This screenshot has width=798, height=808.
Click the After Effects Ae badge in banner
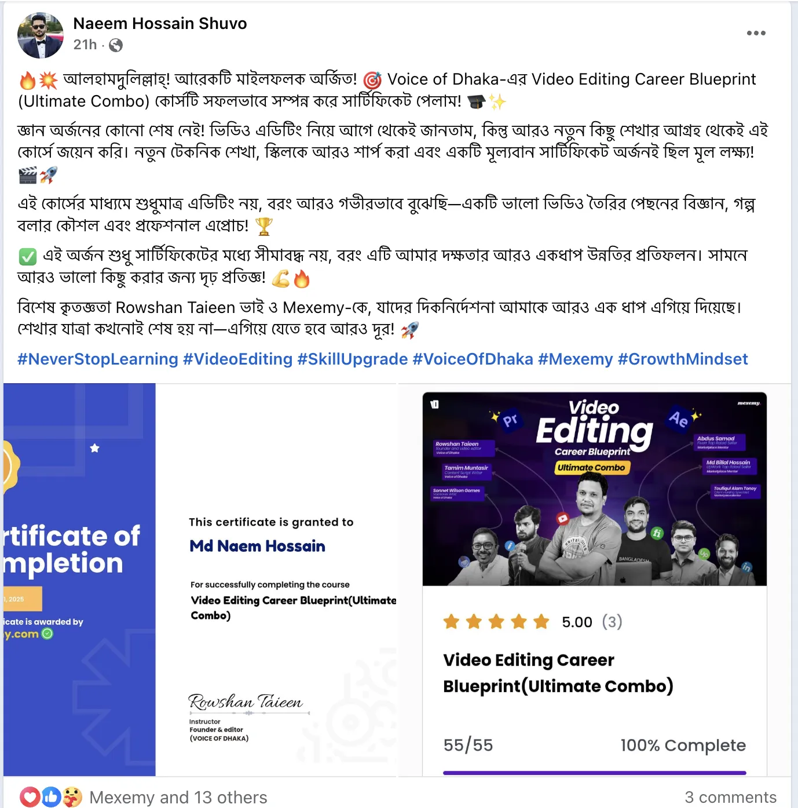pos(678,418)
